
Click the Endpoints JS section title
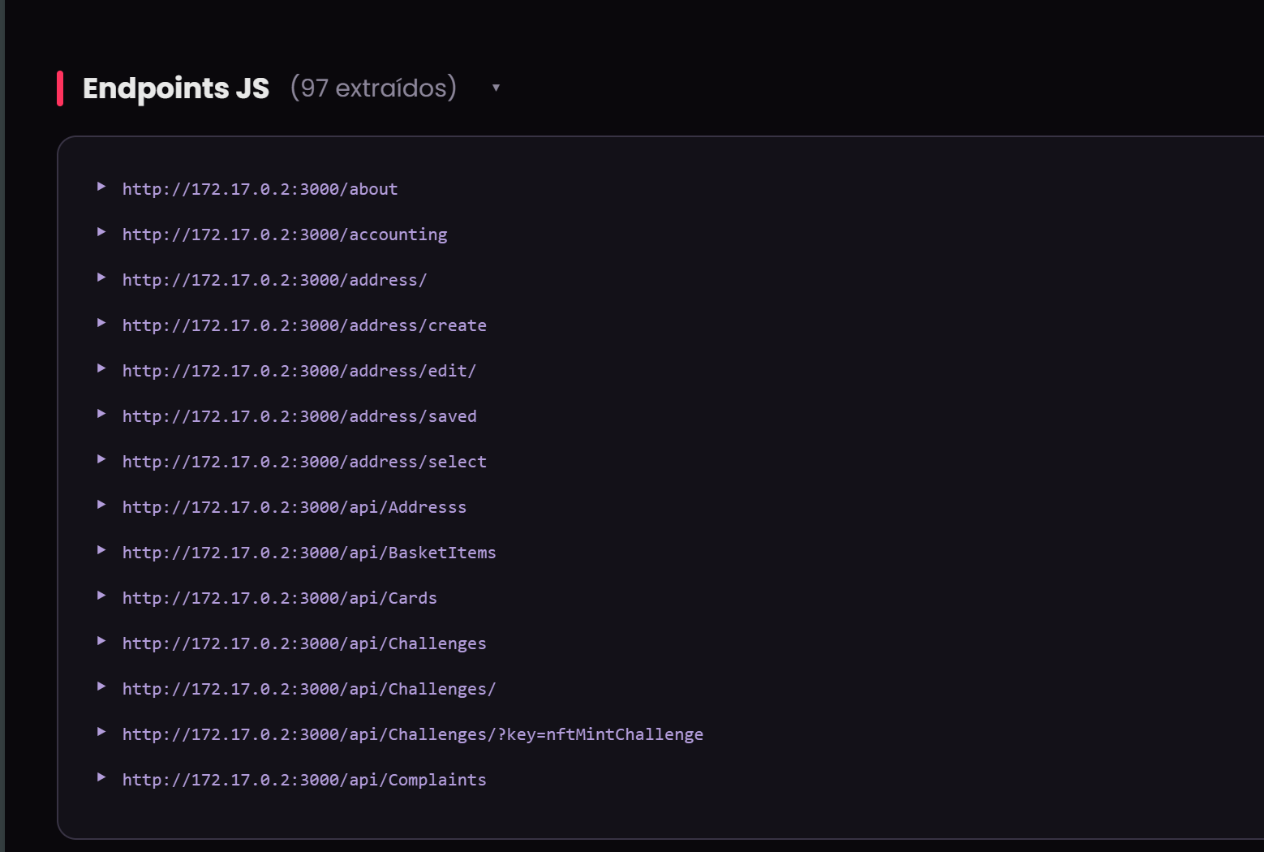click(x=175, y=88)
